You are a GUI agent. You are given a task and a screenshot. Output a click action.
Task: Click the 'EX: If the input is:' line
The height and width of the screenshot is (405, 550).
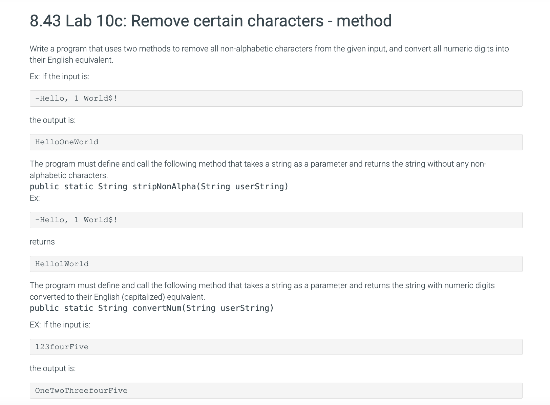tap(60, 325)
